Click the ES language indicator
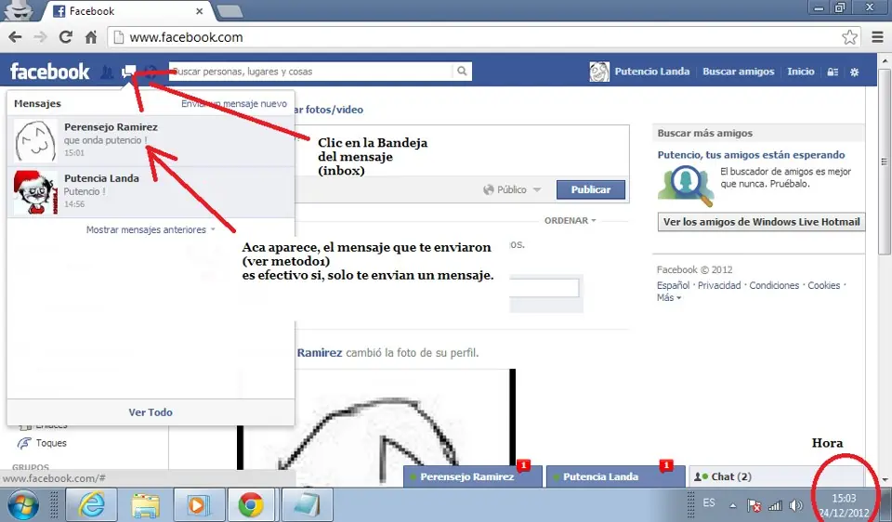 click(x=709, y=502)
